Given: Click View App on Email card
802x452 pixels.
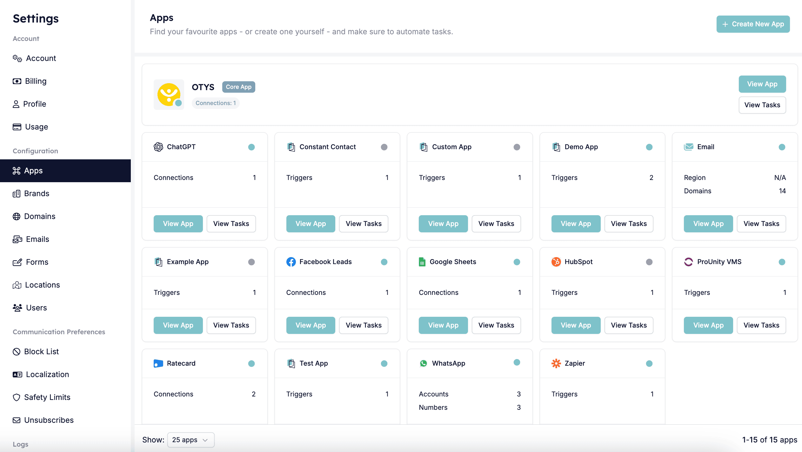Looking at the screenshot, I should [x=708, y=224].
